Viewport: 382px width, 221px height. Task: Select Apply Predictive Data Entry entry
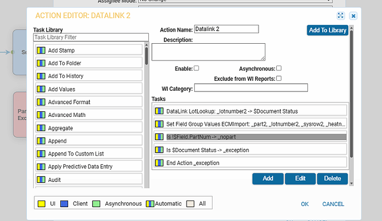click(x=89, y=167)
